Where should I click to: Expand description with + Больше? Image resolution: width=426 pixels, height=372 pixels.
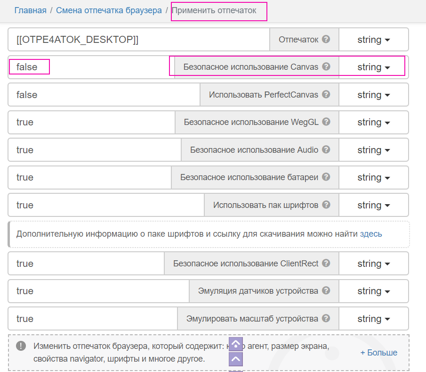point(378,353)
